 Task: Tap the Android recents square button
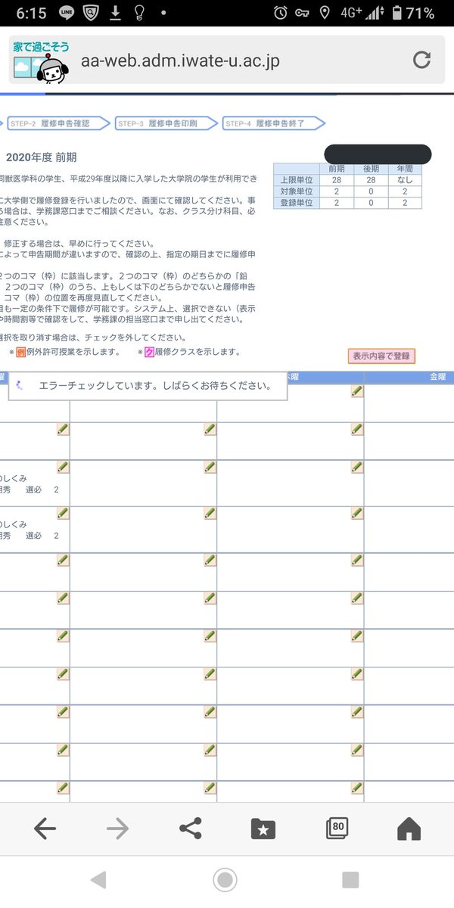point(350,879)
